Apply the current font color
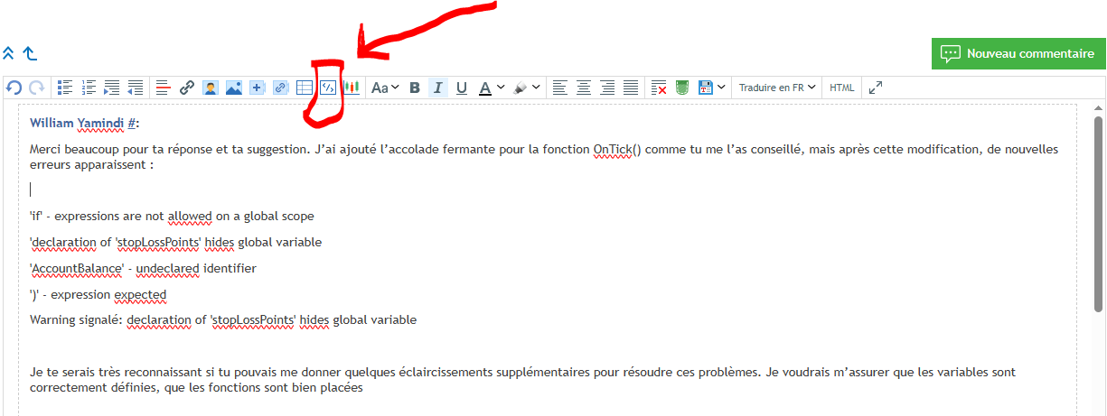Viewport: 1107px width, 416px height. click(x=485, y=88)
